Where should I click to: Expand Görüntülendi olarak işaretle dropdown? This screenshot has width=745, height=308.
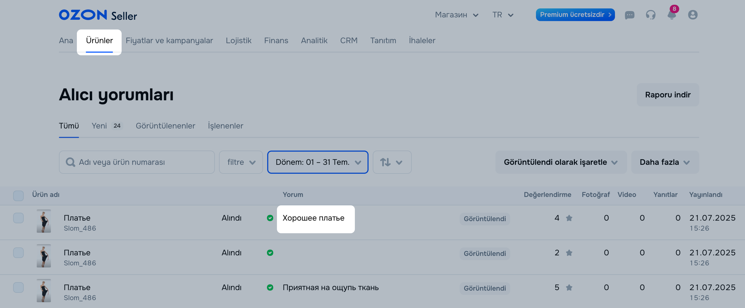click(x=560, y=162)
